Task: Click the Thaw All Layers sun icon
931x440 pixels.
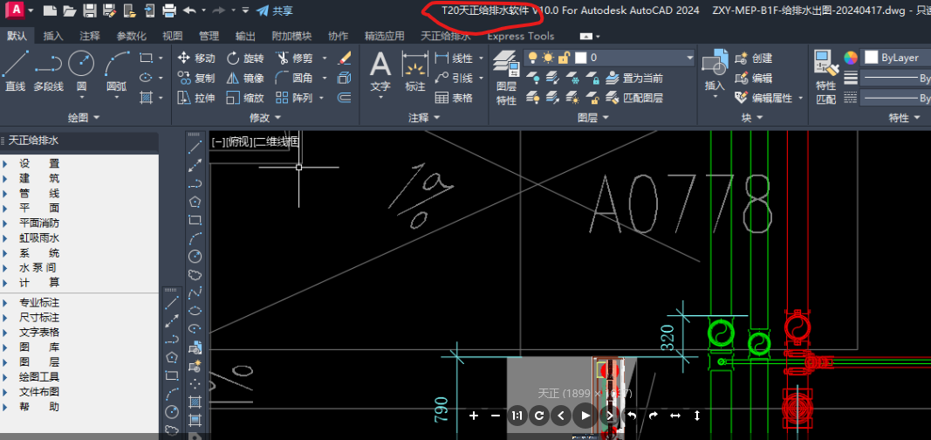Action: pos(572,98)
